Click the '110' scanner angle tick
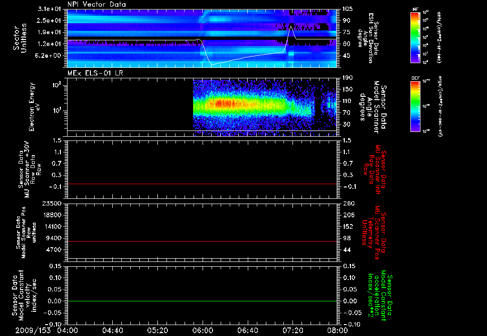Screen dimensions: 487x336 click(x=348, y=101)
